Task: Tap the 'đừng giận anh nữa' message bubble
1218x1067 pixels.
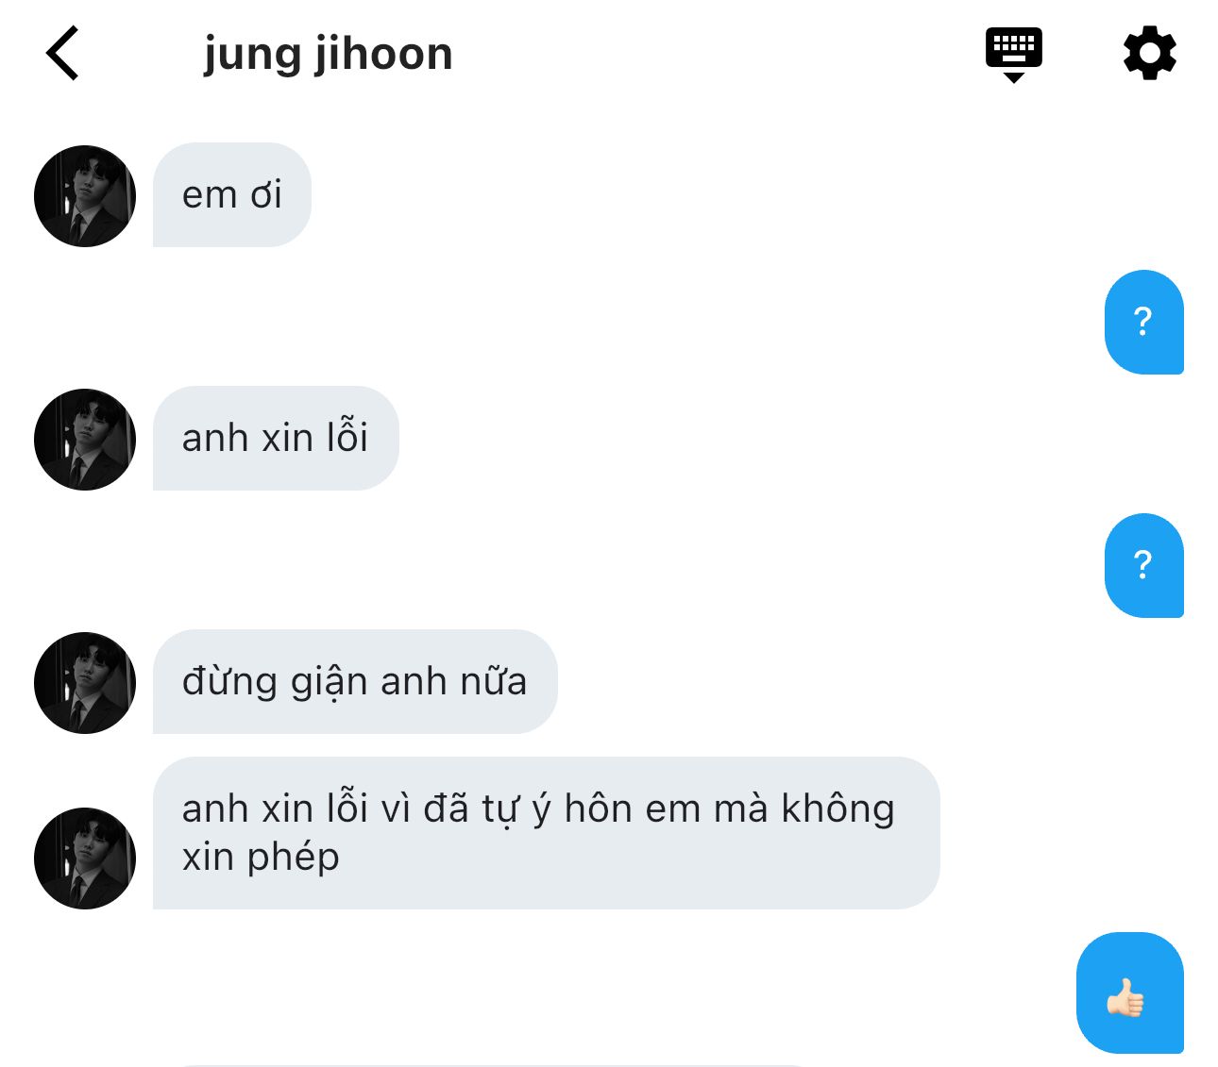Action: [355, 682]
